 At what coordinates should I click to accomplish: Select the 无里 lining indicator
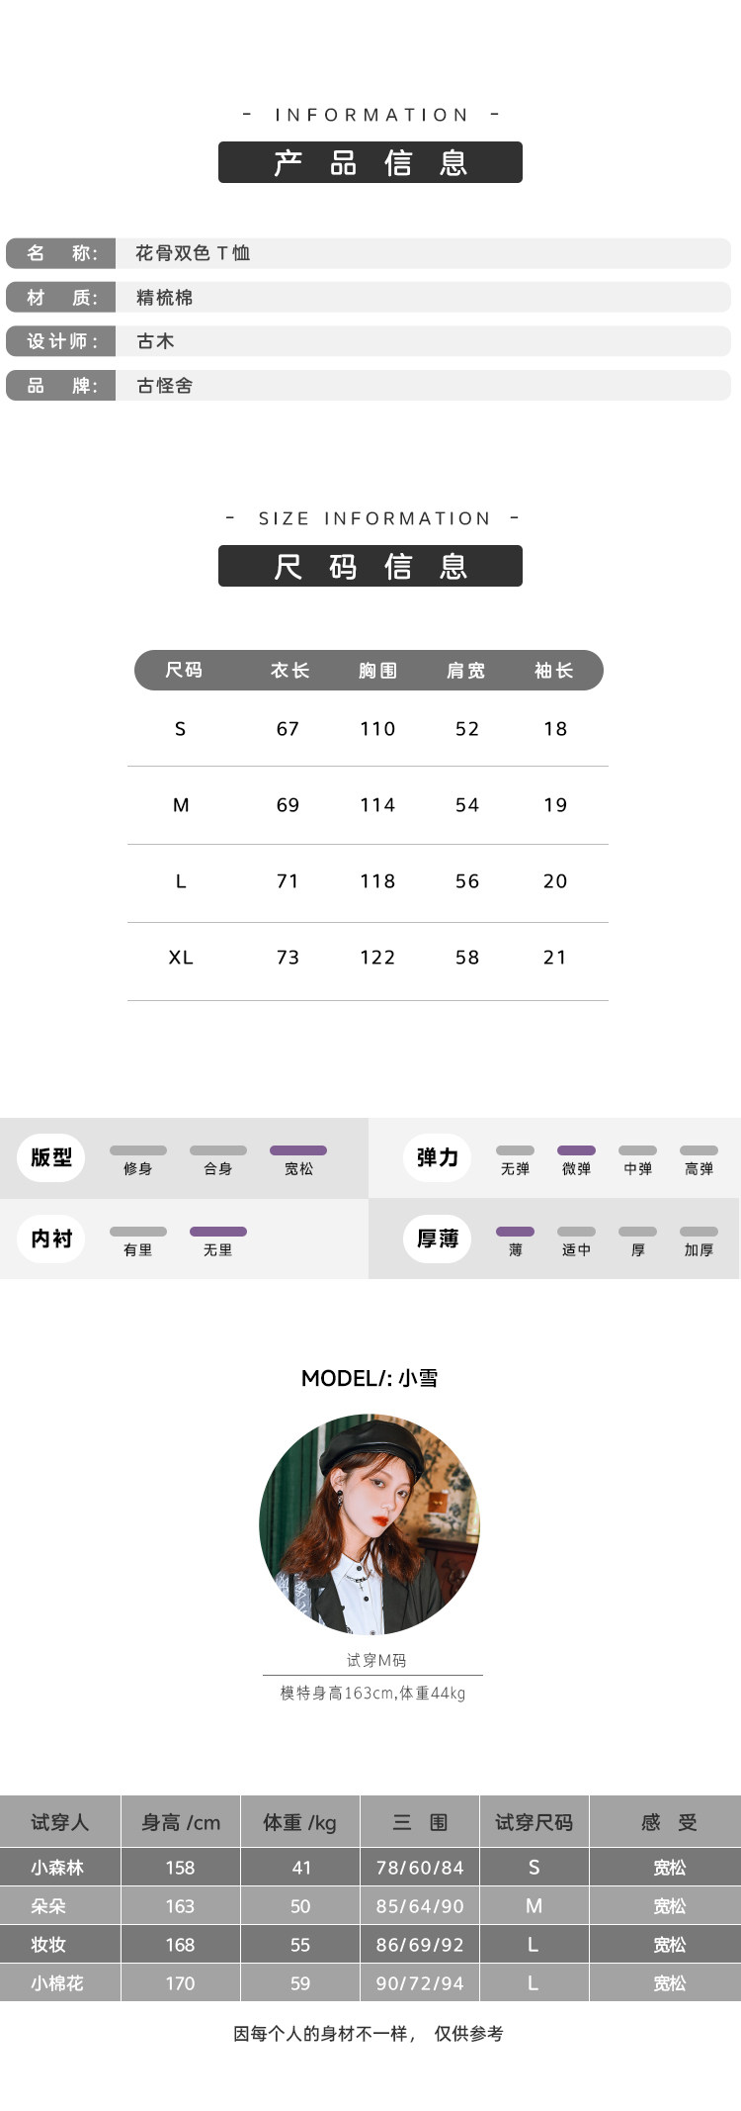point(218,1240)
